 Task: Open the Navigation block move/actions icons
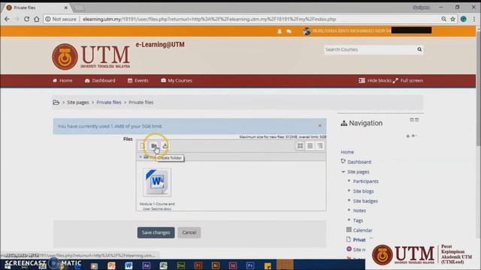tap(411, 136)
